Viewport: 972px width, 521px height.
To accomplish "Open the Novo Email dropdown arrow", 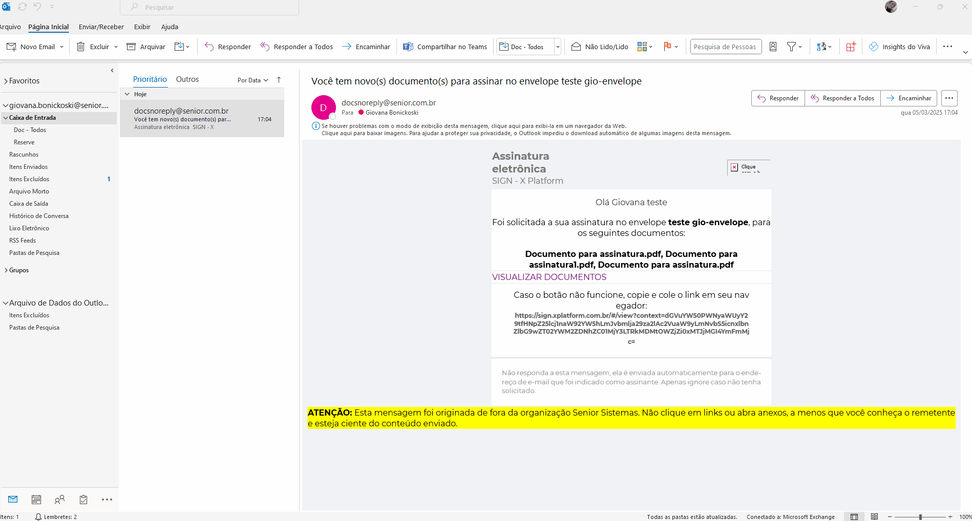I will (x=62, y=47).
